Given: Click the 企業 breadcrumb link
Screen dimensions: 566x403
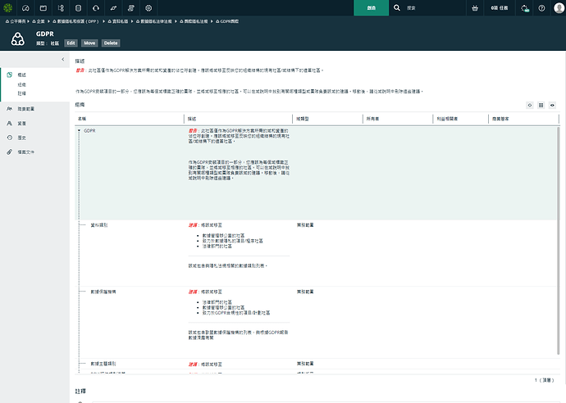Looking at the screenshot, I should click(x=39, y=21).
